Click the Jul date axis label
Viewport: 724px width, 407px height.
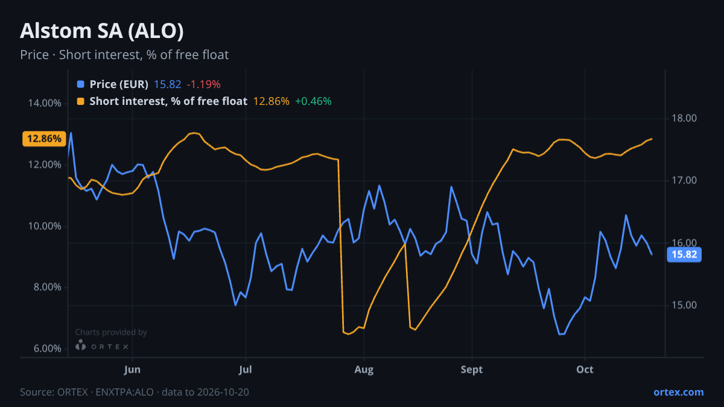pyautogui.click(x=245, y=369)
